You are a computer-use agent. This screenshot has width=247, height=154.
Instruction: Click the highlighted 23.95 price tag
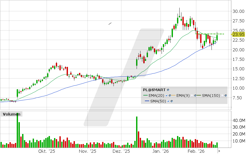point(238,34)
